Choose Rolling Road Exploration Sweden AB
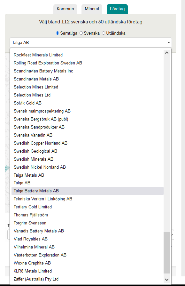Image resolution: width=185 pixels, height=286 pixels. click(x=88, y=63)
